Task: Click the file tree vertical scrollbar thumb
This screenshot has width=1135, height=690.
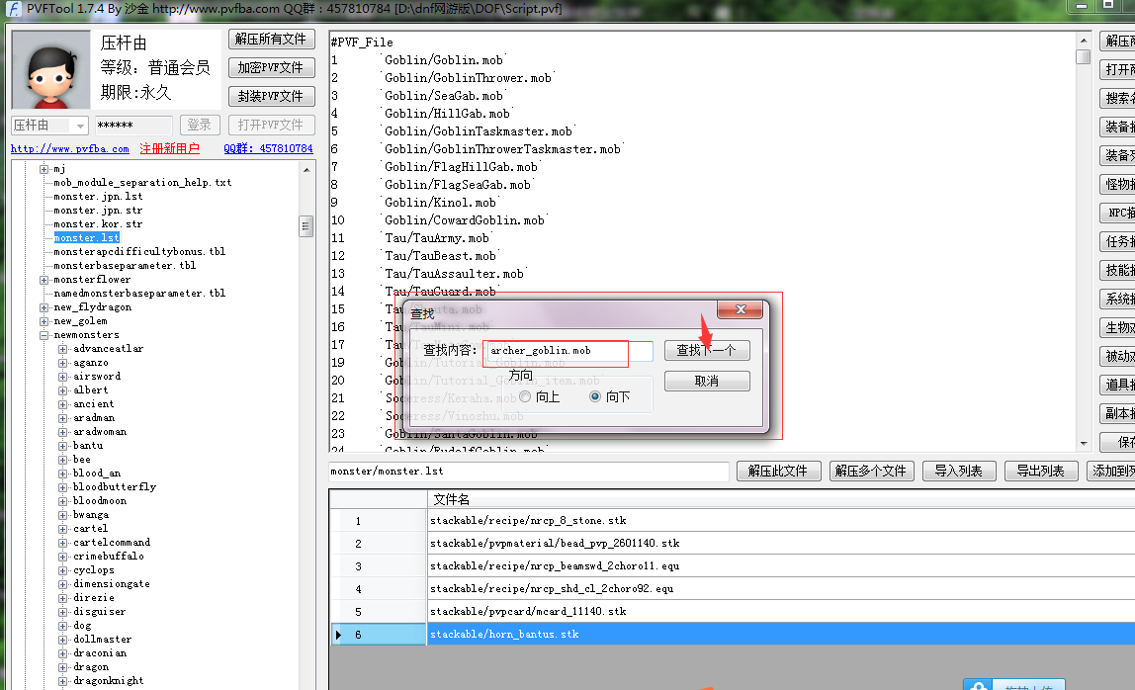Action: (306, 227)
